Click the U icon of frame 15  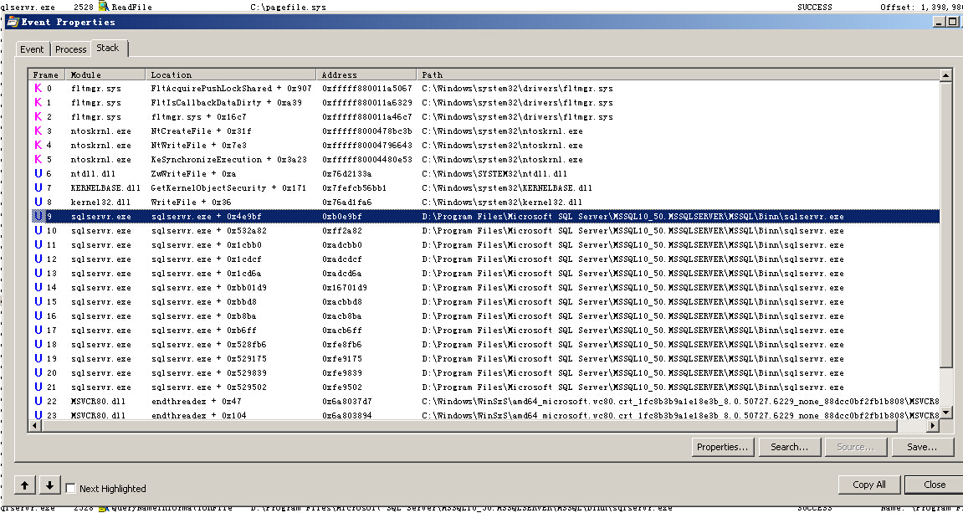point(38,301)
